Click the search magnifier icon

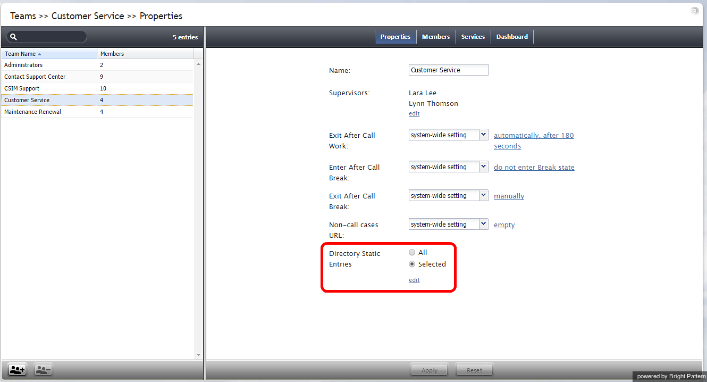(14, 37)
